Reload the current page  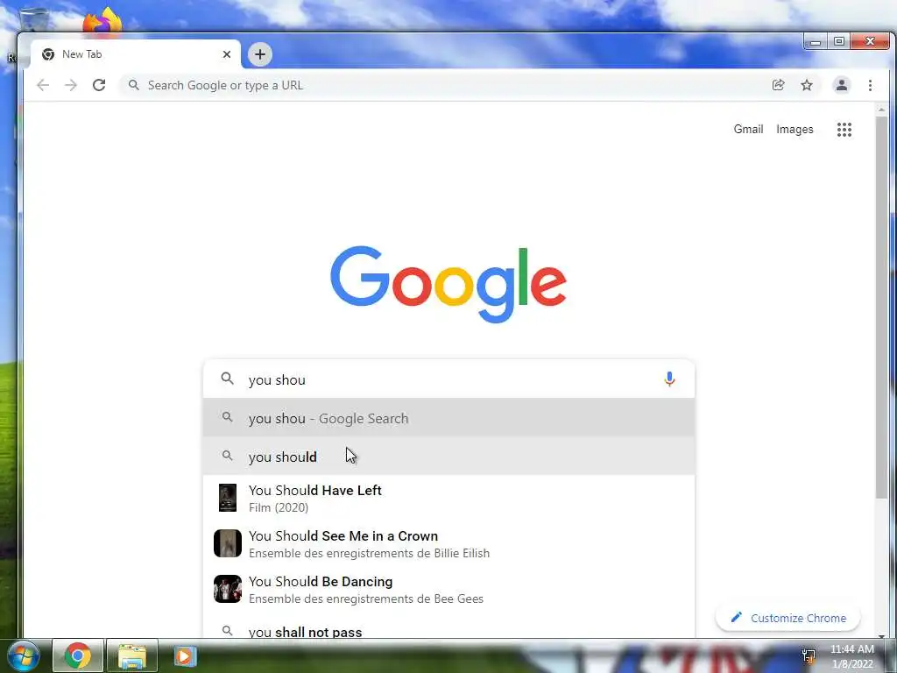coord(99,85)
